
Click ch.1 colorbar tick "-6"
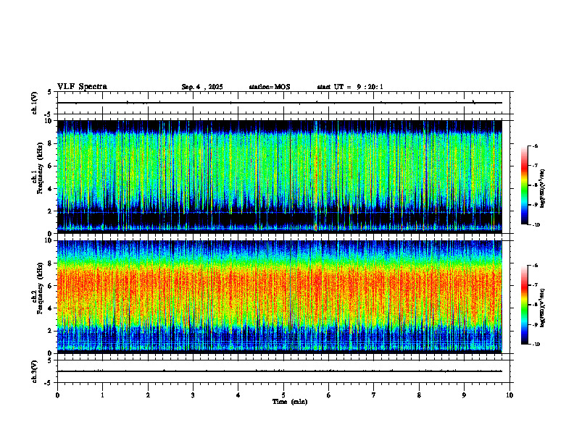pyautogui.click(x=535, y=146)
